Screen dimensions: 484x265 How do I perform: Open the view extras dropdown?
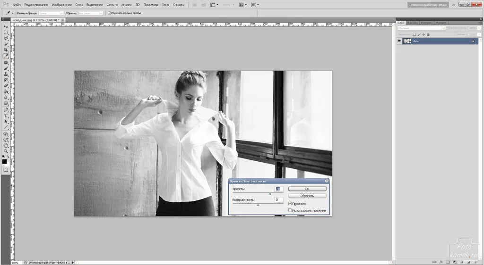(214, 5)
